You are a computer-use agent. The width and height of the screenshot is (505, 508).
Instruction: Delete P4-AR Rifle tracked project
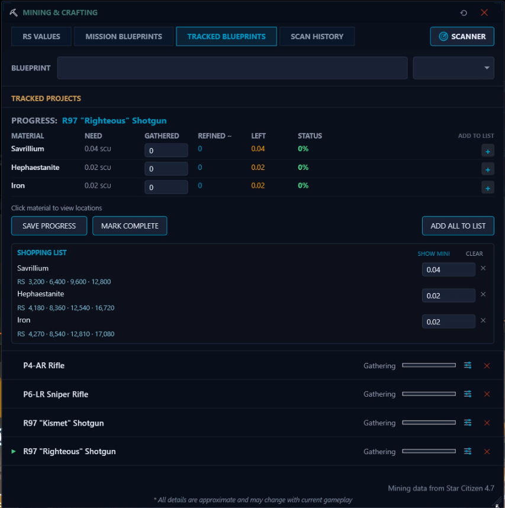point(487,366)
